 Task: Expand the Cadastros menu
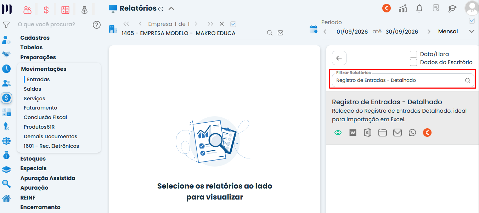(x=35, y=38)
